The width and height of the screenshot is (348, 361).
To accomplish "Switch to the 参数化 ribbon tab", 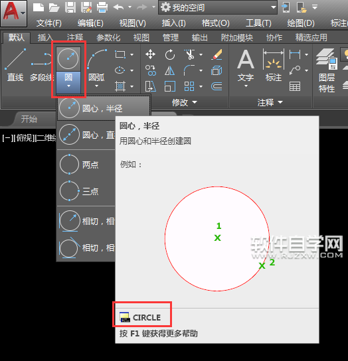I will 108,38.
